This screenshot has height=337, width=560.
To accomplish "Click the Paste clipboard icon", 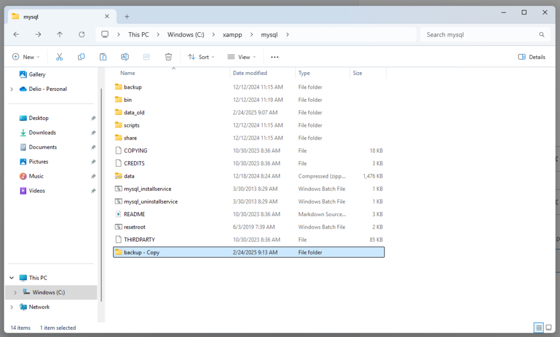I will 103,57.
